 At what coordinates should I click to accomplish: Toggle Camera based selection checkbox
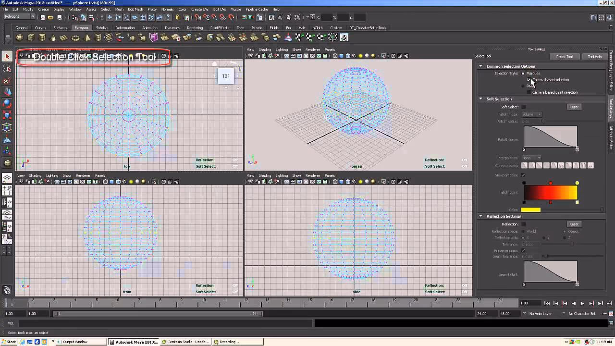(529, 80)
